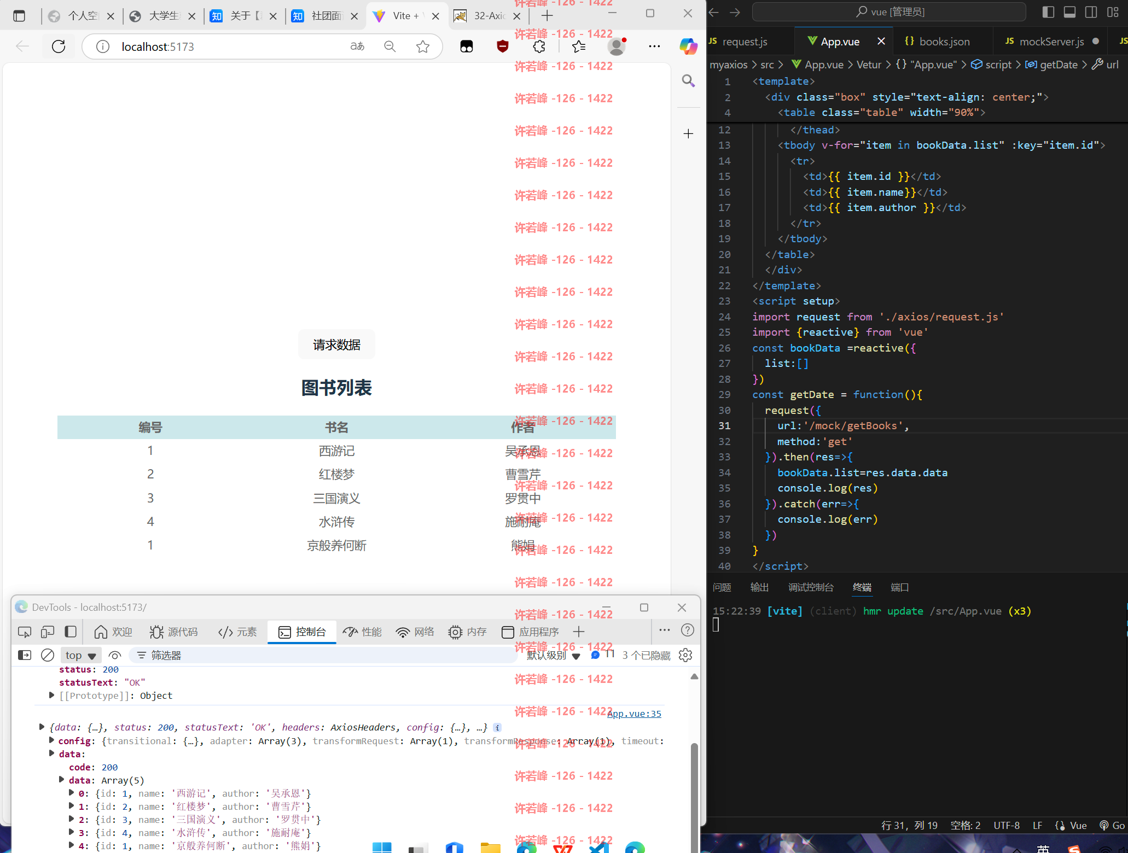Click the sidebar plus icon
The width and height of the screenshot is (1128, 853).
point(688,133)
